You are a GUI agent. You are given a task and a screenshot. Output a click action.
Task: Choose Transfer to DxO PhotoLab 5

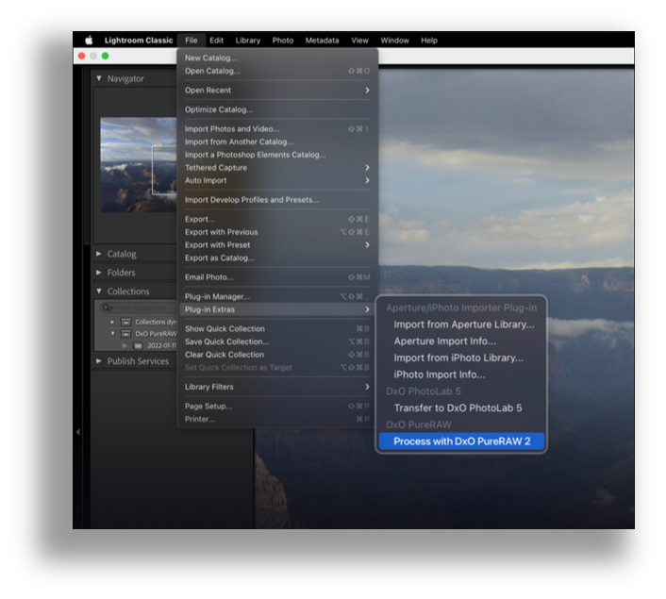coord(461,408)
